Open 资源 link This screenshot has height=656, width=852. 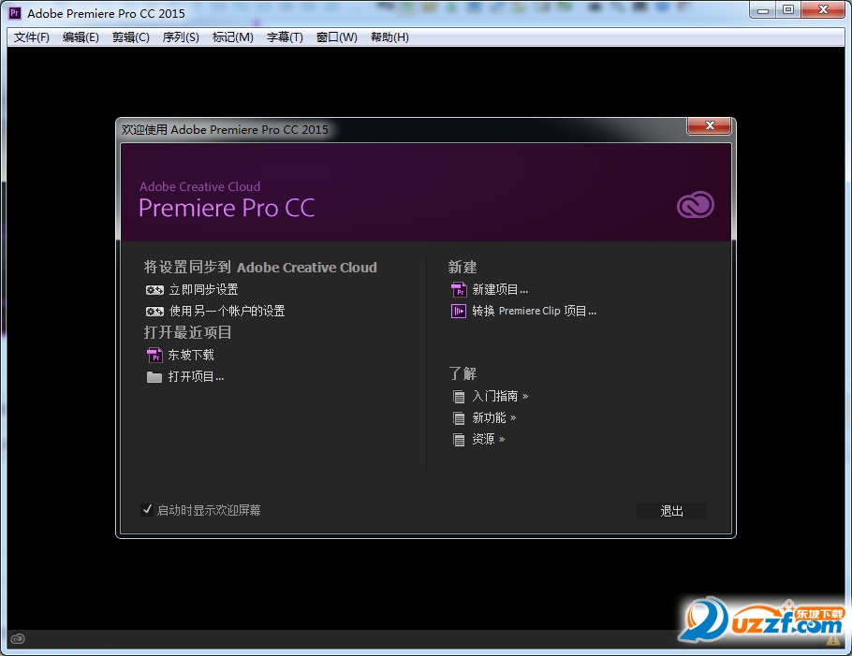[x=488, y=440]
